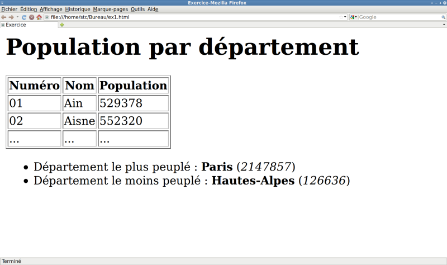The image size is (447, 265).
Task: Click the cell containing 02
Action: point(35,121)
